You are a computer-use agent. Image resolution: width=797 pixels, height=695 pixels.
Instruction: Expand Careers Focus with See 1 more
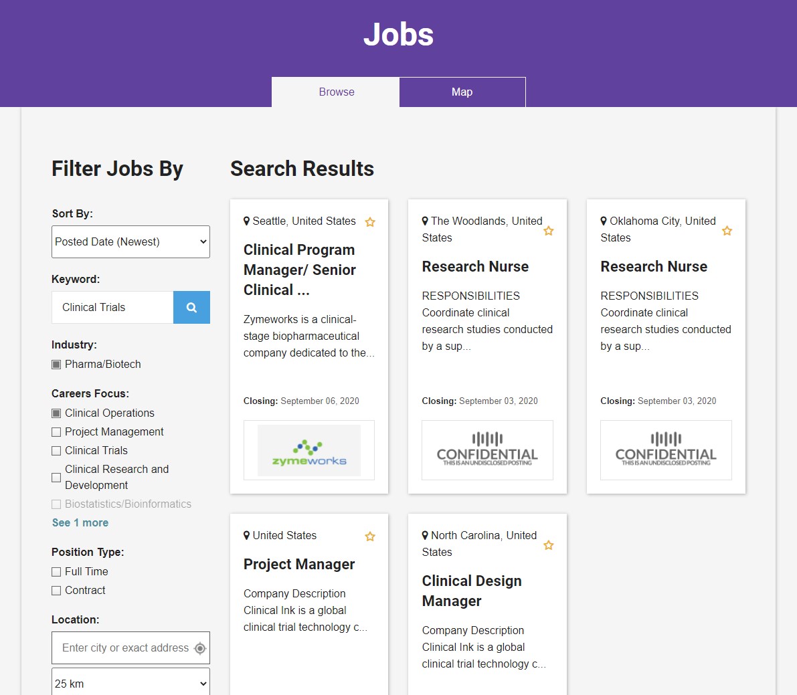[x=80, y=523]
